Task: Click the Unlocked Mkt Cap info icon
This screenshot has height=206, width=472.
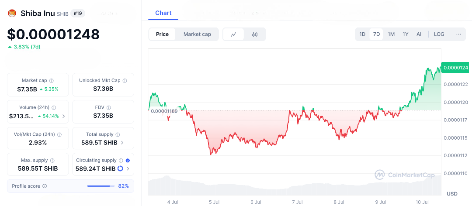Action: point(125,81)
